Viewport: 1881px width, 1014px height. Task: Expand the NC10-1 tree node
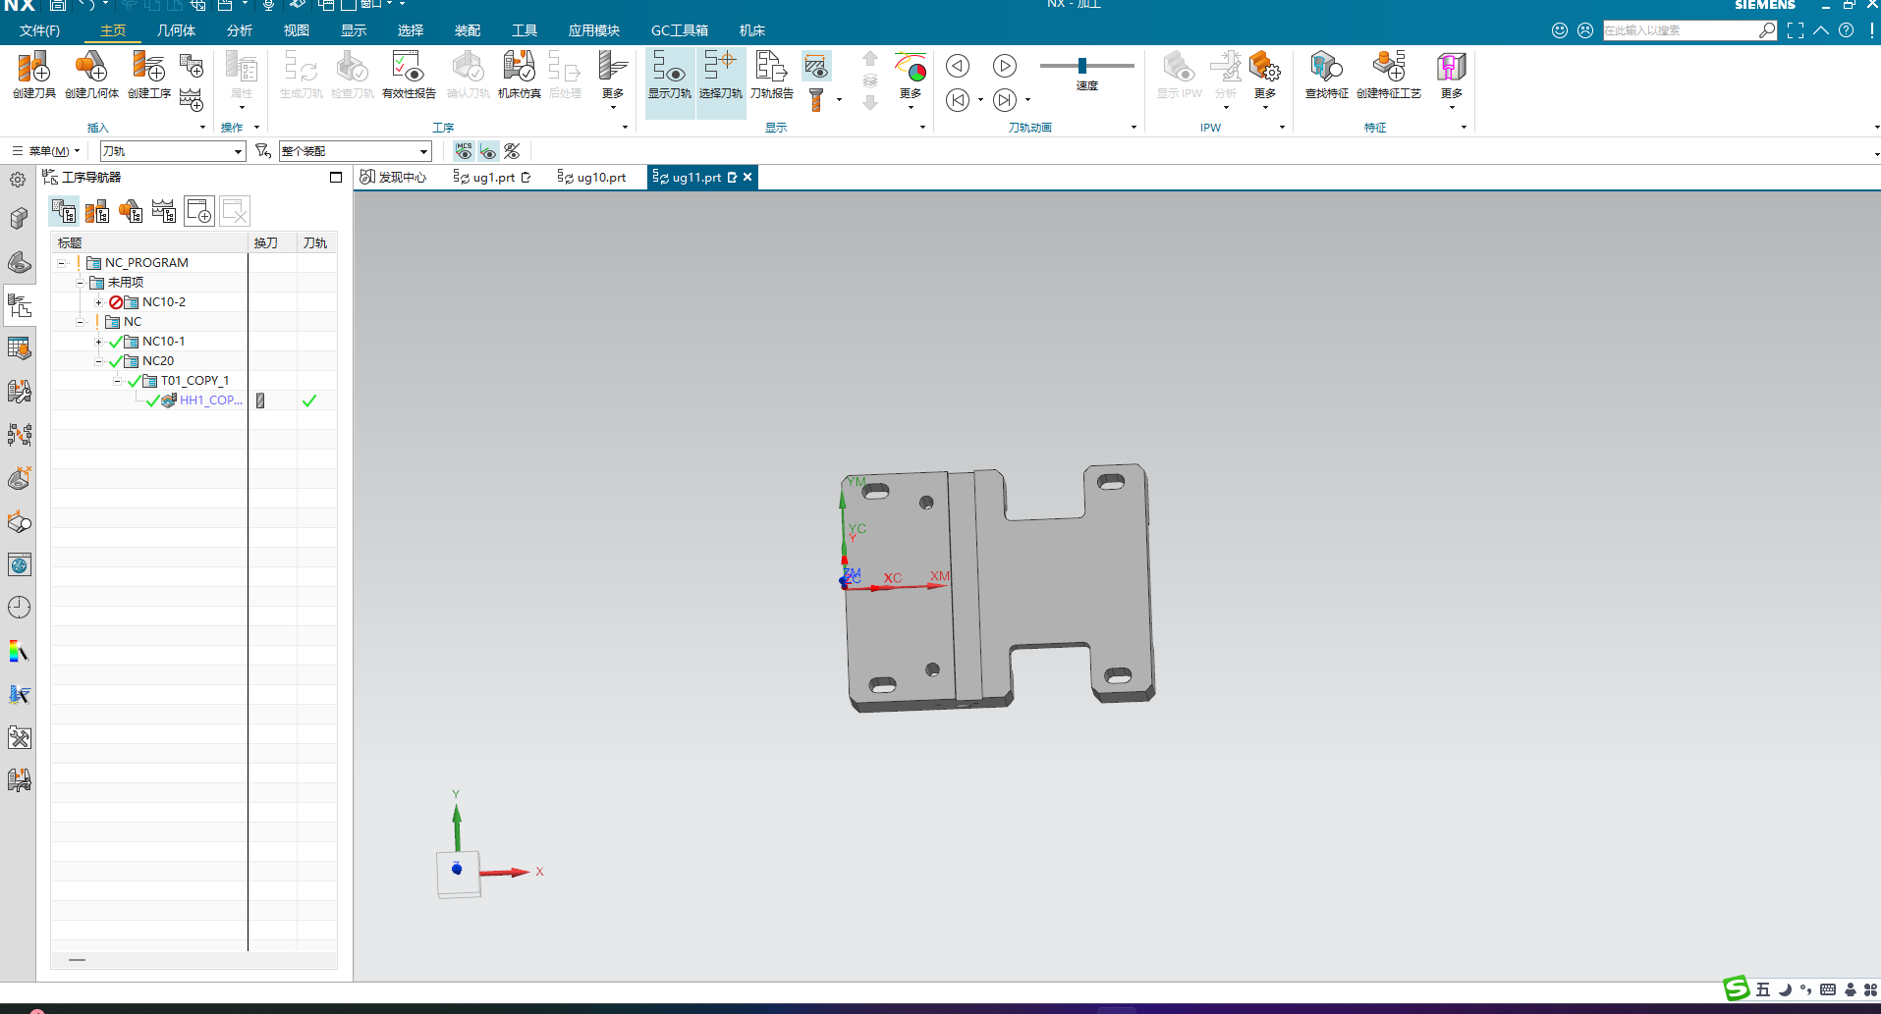tap(98, 342)
